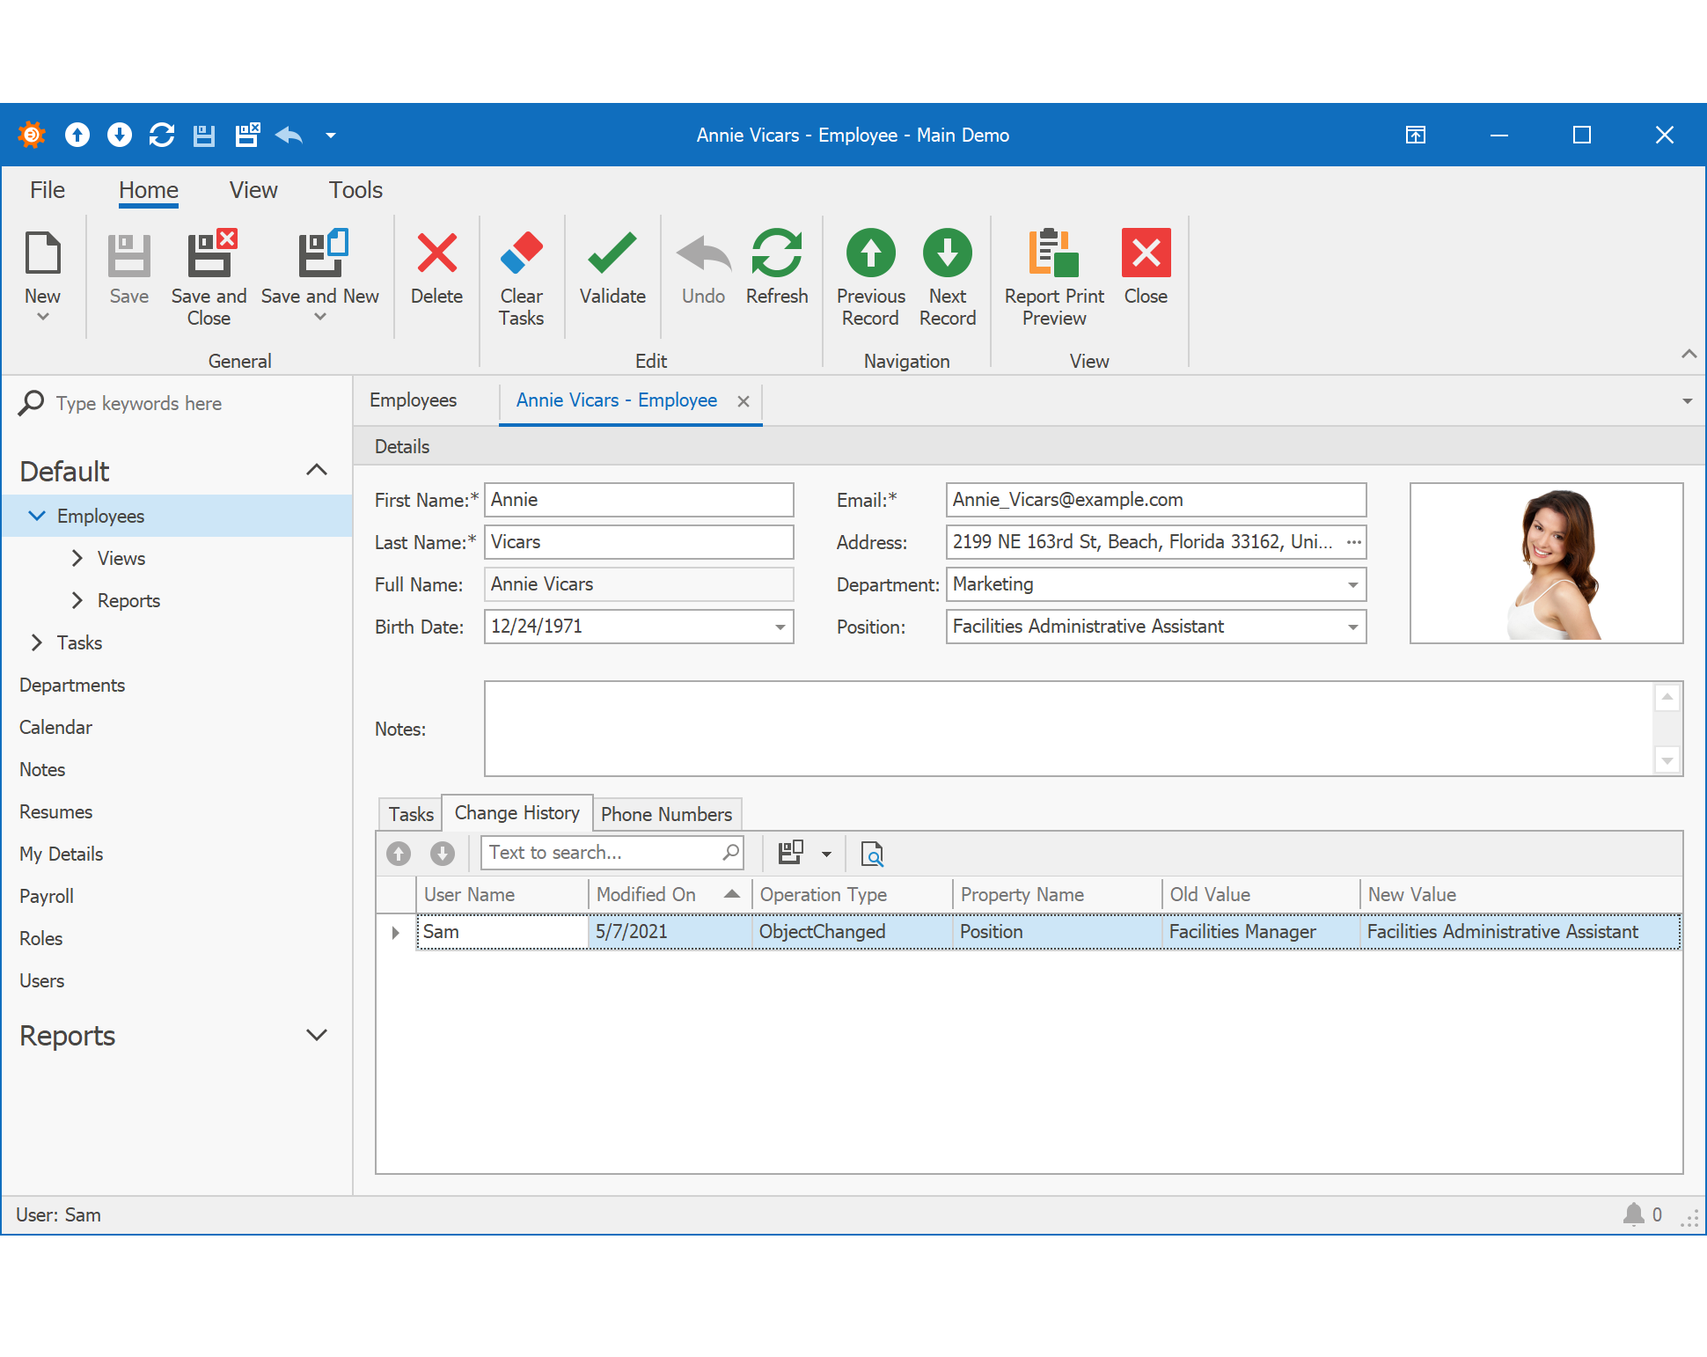Click the Clear Tasks eraser icon
The width and height of the screenshot is (1707, 1357).
521,254
